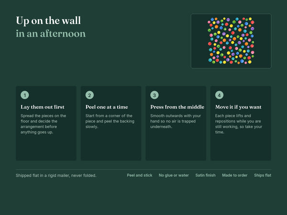Click the 'Up on the wall' title
The image size is (287, 215).
(48, 21)
